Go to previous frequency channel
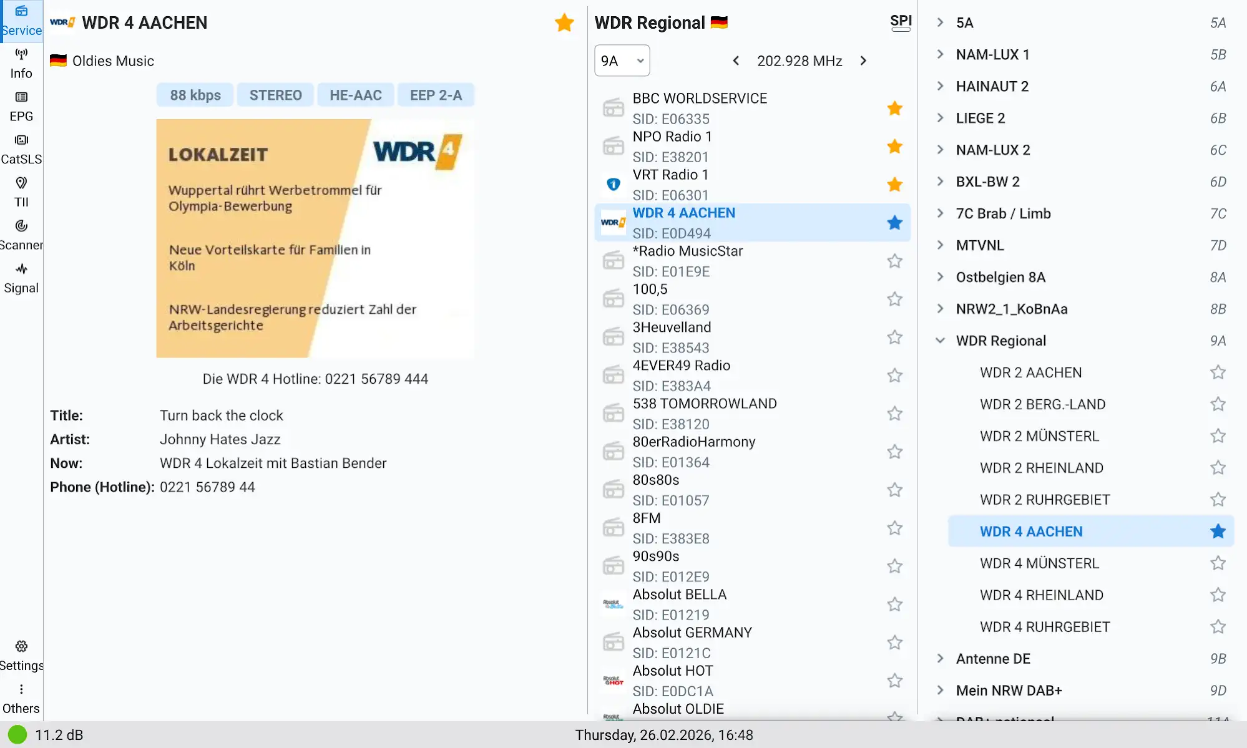Screen dimensions: 1247x748 tap(736, 61)
